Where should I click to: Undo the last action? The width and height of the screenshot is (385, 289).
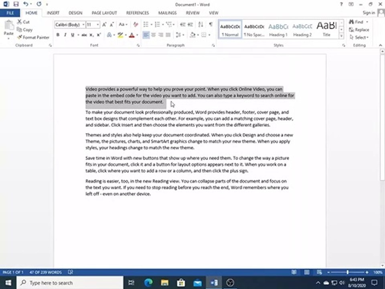tap(26, 4)
